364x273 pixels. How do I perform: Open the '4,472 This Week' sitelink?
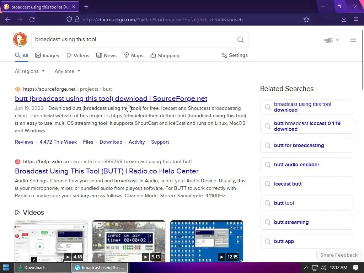click(x=58, y=142)
